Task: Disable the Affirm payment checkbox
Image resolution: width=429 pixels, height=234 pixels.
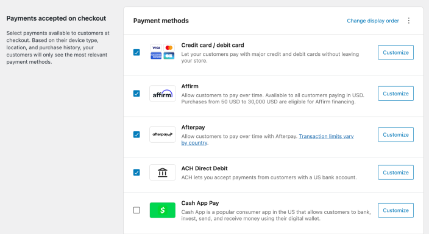Action: point(136,94)
